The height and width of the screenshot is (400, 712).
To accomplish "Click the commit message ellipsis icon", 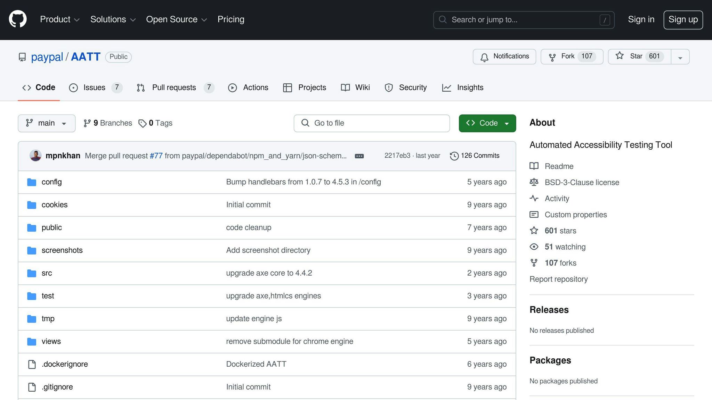I will [359, 156].
